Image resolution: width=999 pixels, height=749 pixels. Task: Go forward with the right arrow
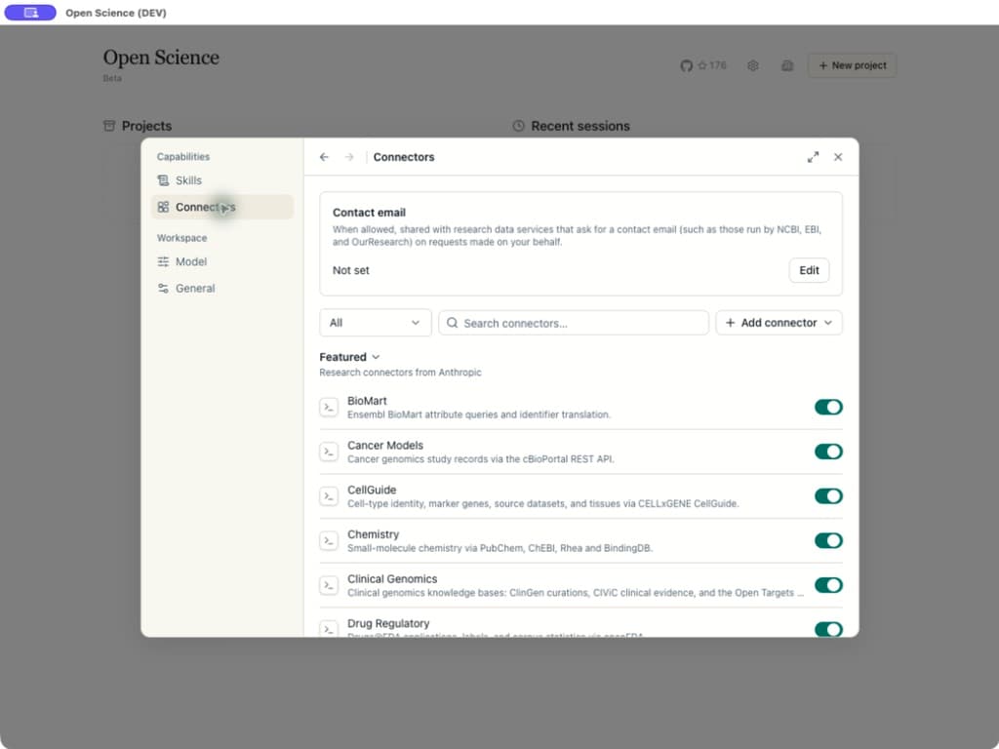pos(349,157)
